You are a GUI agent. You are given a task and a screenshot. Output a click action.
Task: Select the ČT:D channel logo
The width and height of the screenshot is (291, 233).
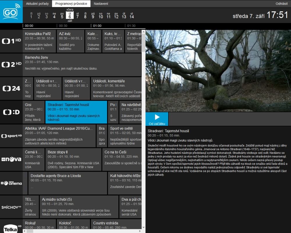coord(11,112)
